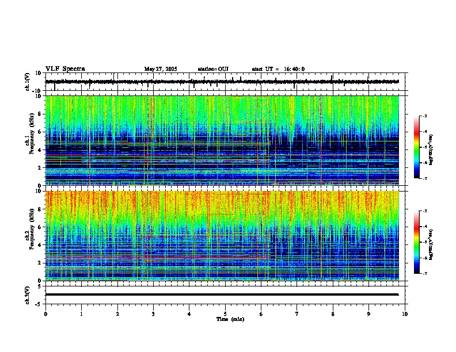Click time axis tick label "1"

click(x=81, y=314)
